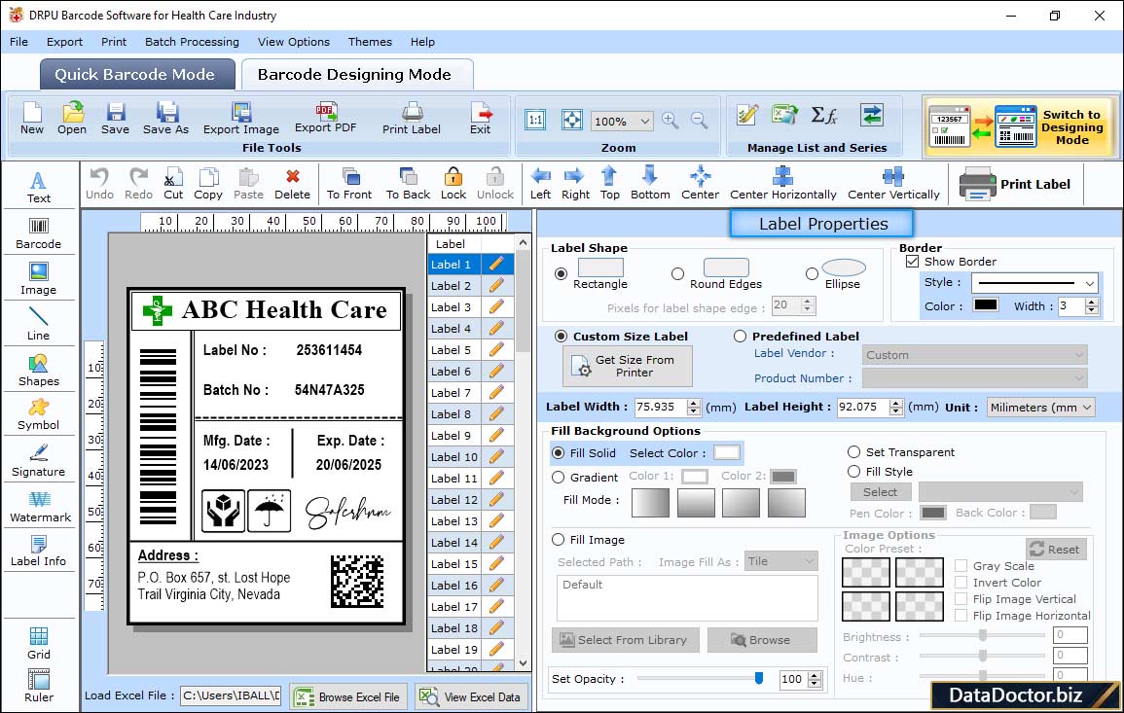Click Switch to Designing Mode button
This screenshot has width=1124, height=713.
(1019, 126)
